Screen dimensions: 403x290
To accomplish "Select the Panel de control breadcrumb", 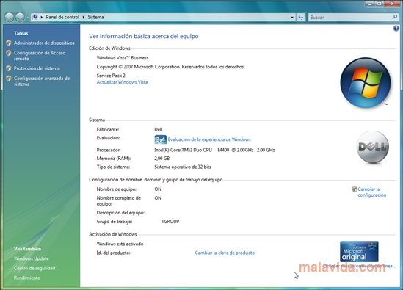I will point(62,17).
